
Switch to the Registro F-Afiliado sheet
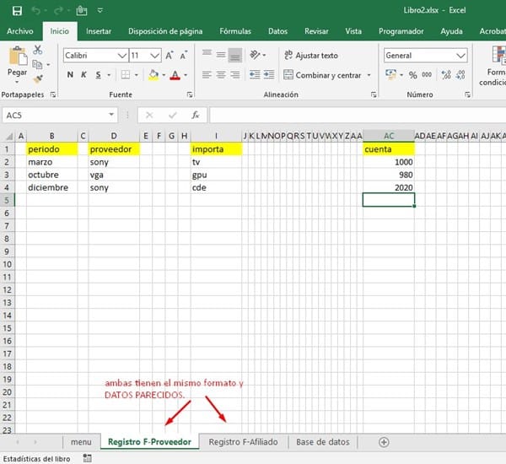tap(245, 442)
